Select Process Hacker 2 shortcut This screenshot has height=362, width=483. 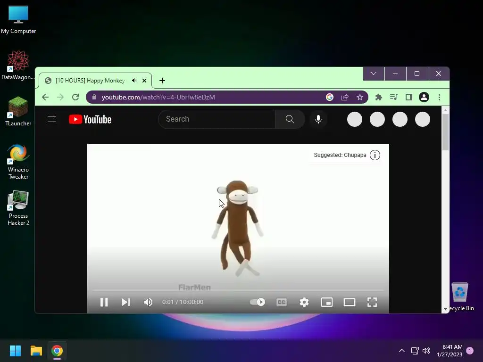pos(18,208)
